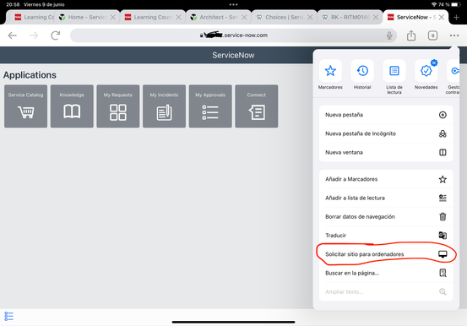This screenshot has width=467, height=326.
Task: Choose Añadir a Marcadores
Action: click(x=386, y=179)
